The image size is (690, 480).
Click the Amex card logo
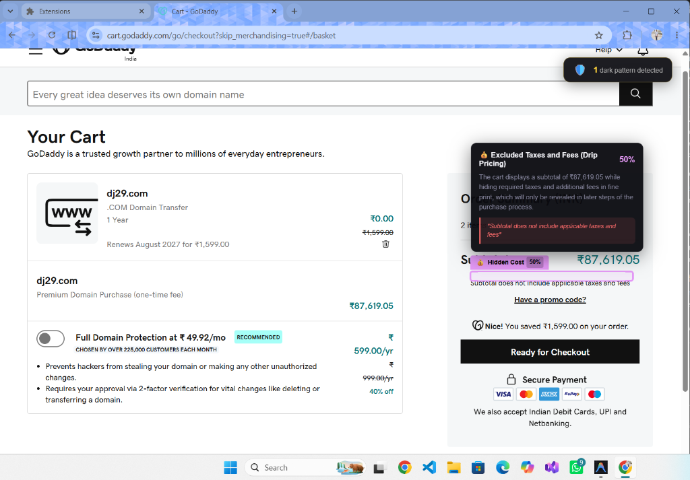coord(549,395)
